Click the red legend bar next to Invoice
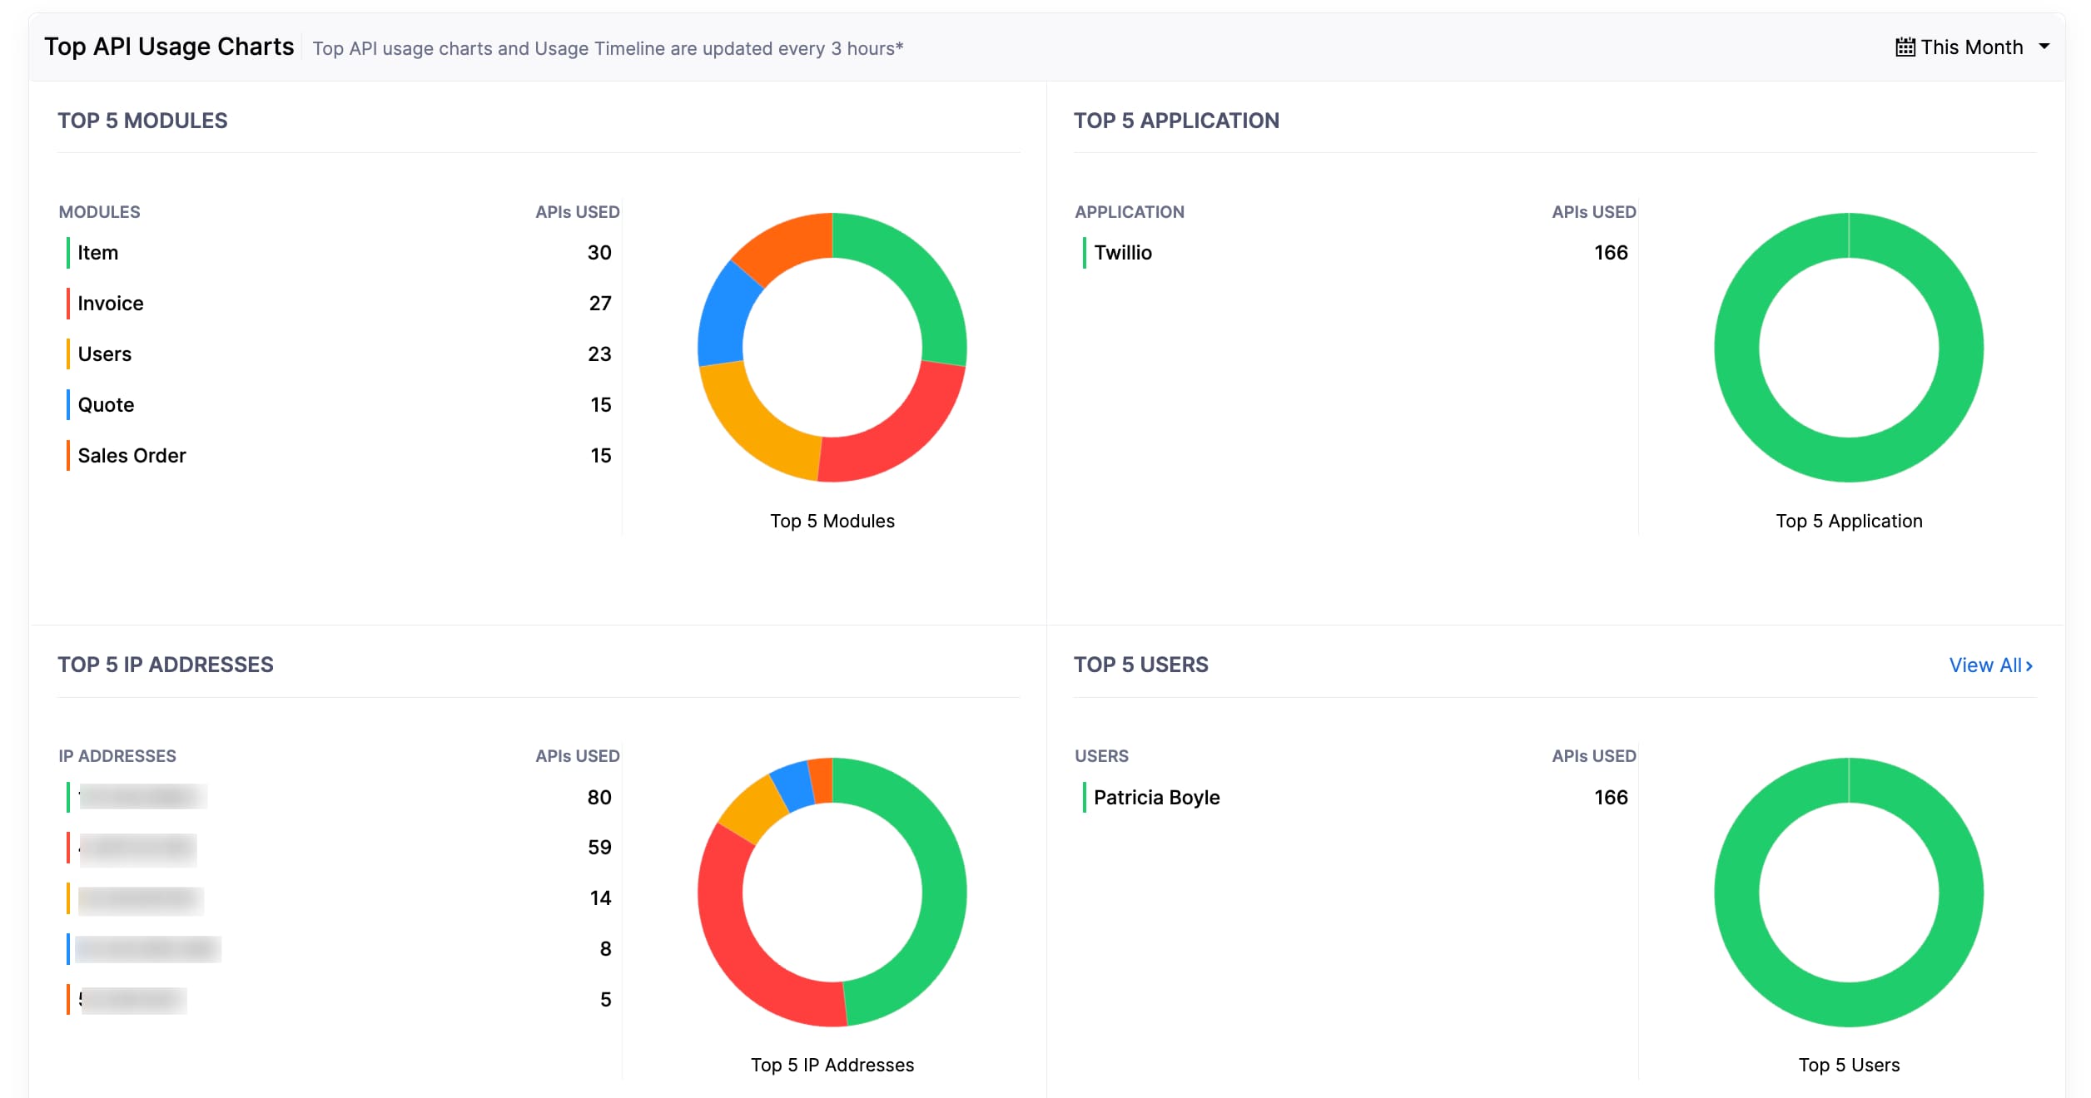Screen dimensions: 2091x1098 point(68,303)
